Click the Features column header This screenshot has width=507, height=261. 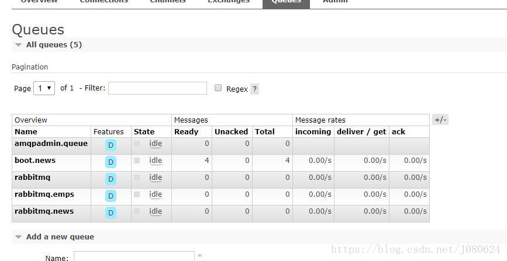coord(109,132)
